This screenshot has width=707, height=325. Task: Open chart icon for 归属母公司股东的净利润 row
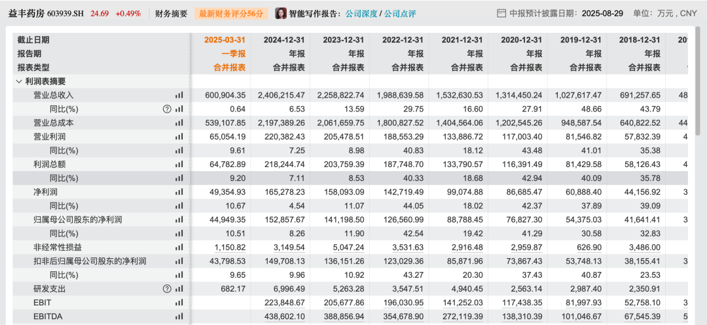[179, 220]
